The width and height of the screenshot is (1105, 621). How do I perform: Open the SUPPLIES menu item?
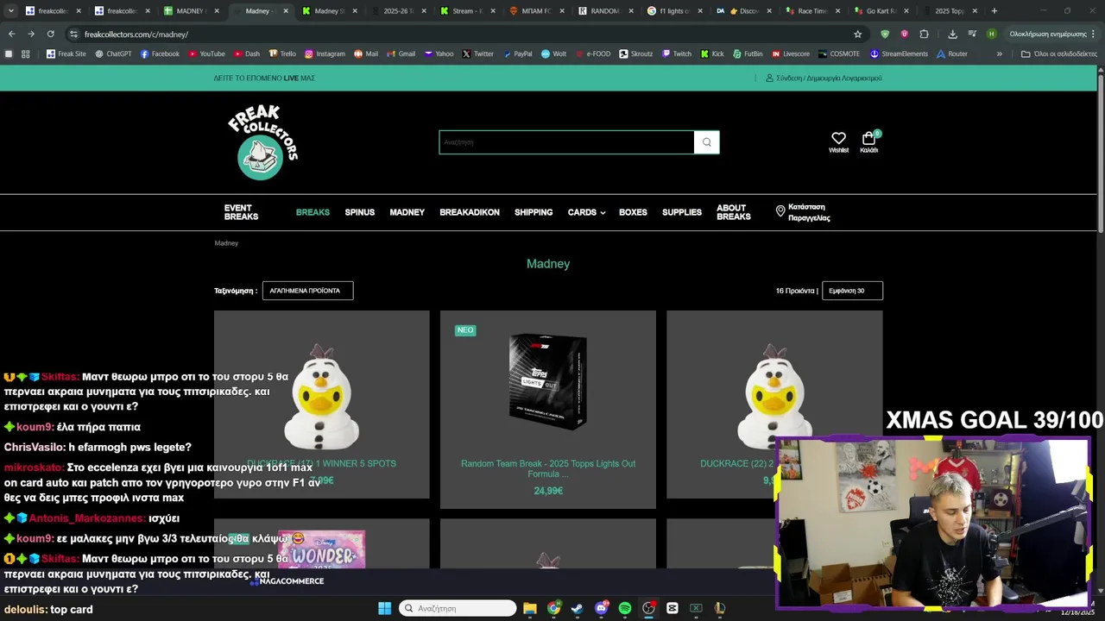682,212
